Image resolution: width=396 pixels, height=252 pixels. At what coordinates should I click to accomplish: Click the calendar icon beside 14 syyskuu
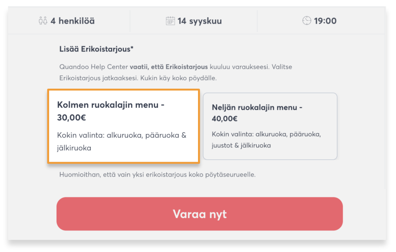(170, 21)
